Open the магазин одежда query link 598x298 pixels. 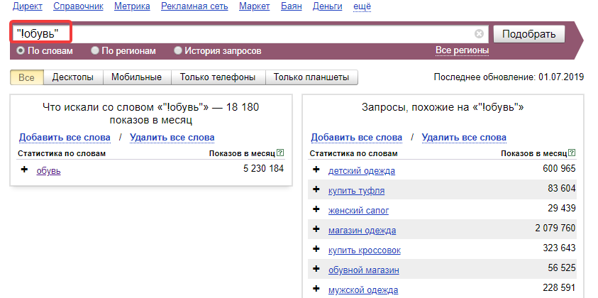(x=362, y=231)
